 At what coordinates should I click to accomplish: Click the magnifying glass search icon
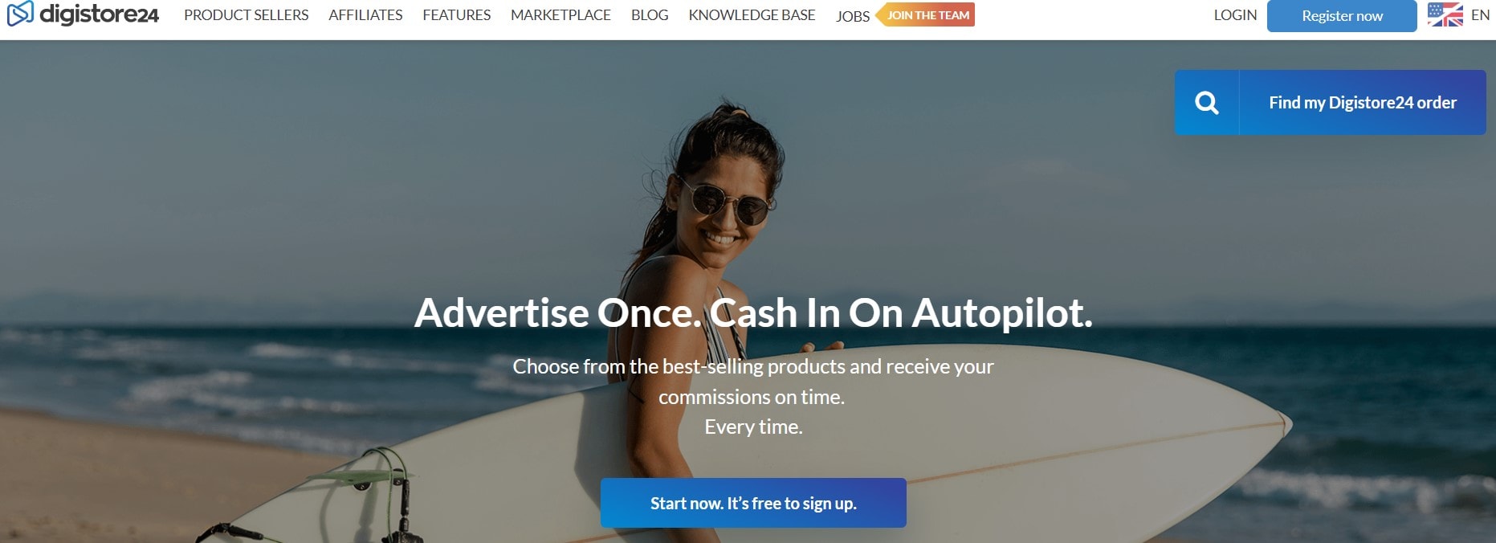[x=1207, y=103]
